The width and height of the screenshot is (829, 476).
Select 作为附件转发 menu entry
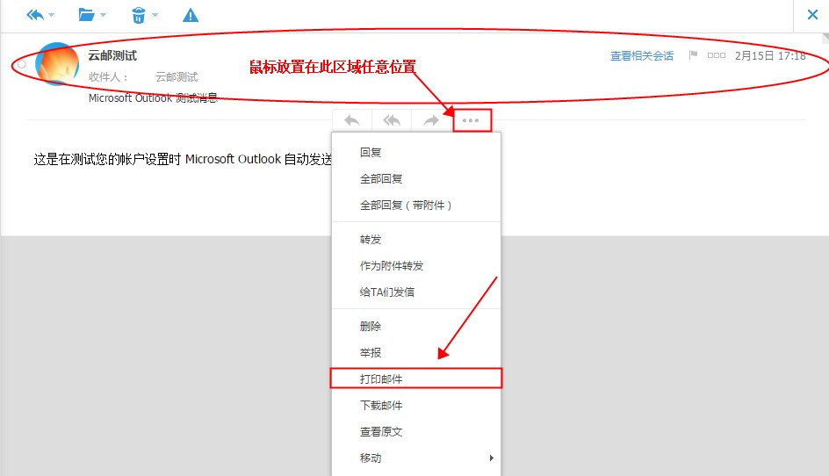[x=392, y=265]
